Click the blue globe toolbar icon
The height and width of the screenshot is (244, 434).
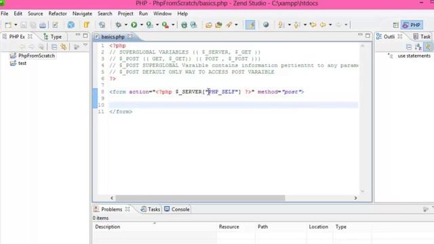pos(71,25)
